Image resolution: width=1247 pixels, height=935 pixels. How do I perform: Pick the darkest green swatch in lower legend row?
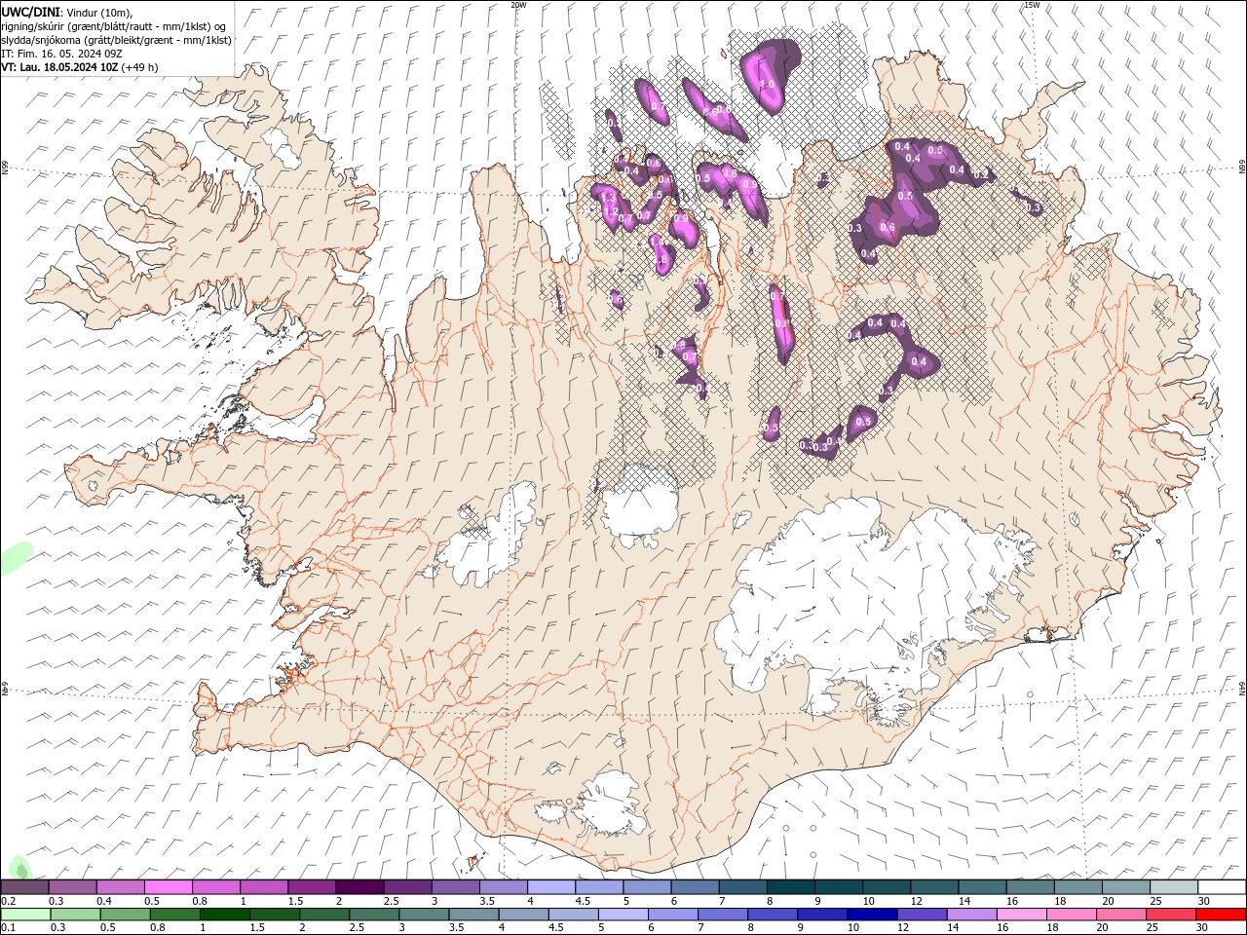click(x=224, y=915)
